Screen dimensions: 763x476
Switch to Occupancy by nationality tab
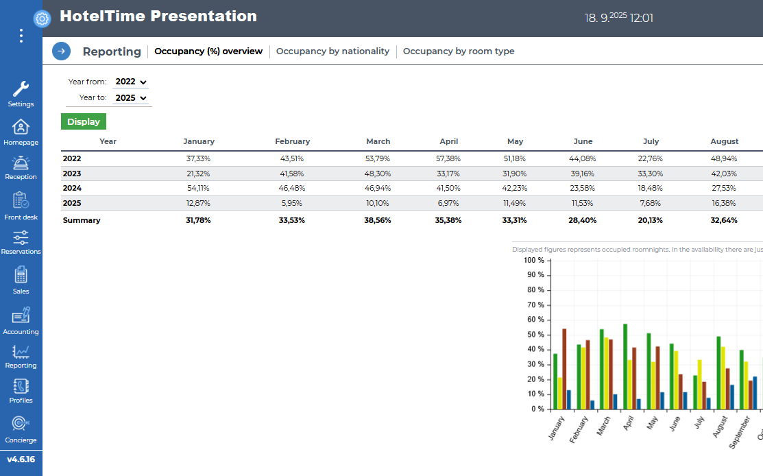[x=332, y=51]
